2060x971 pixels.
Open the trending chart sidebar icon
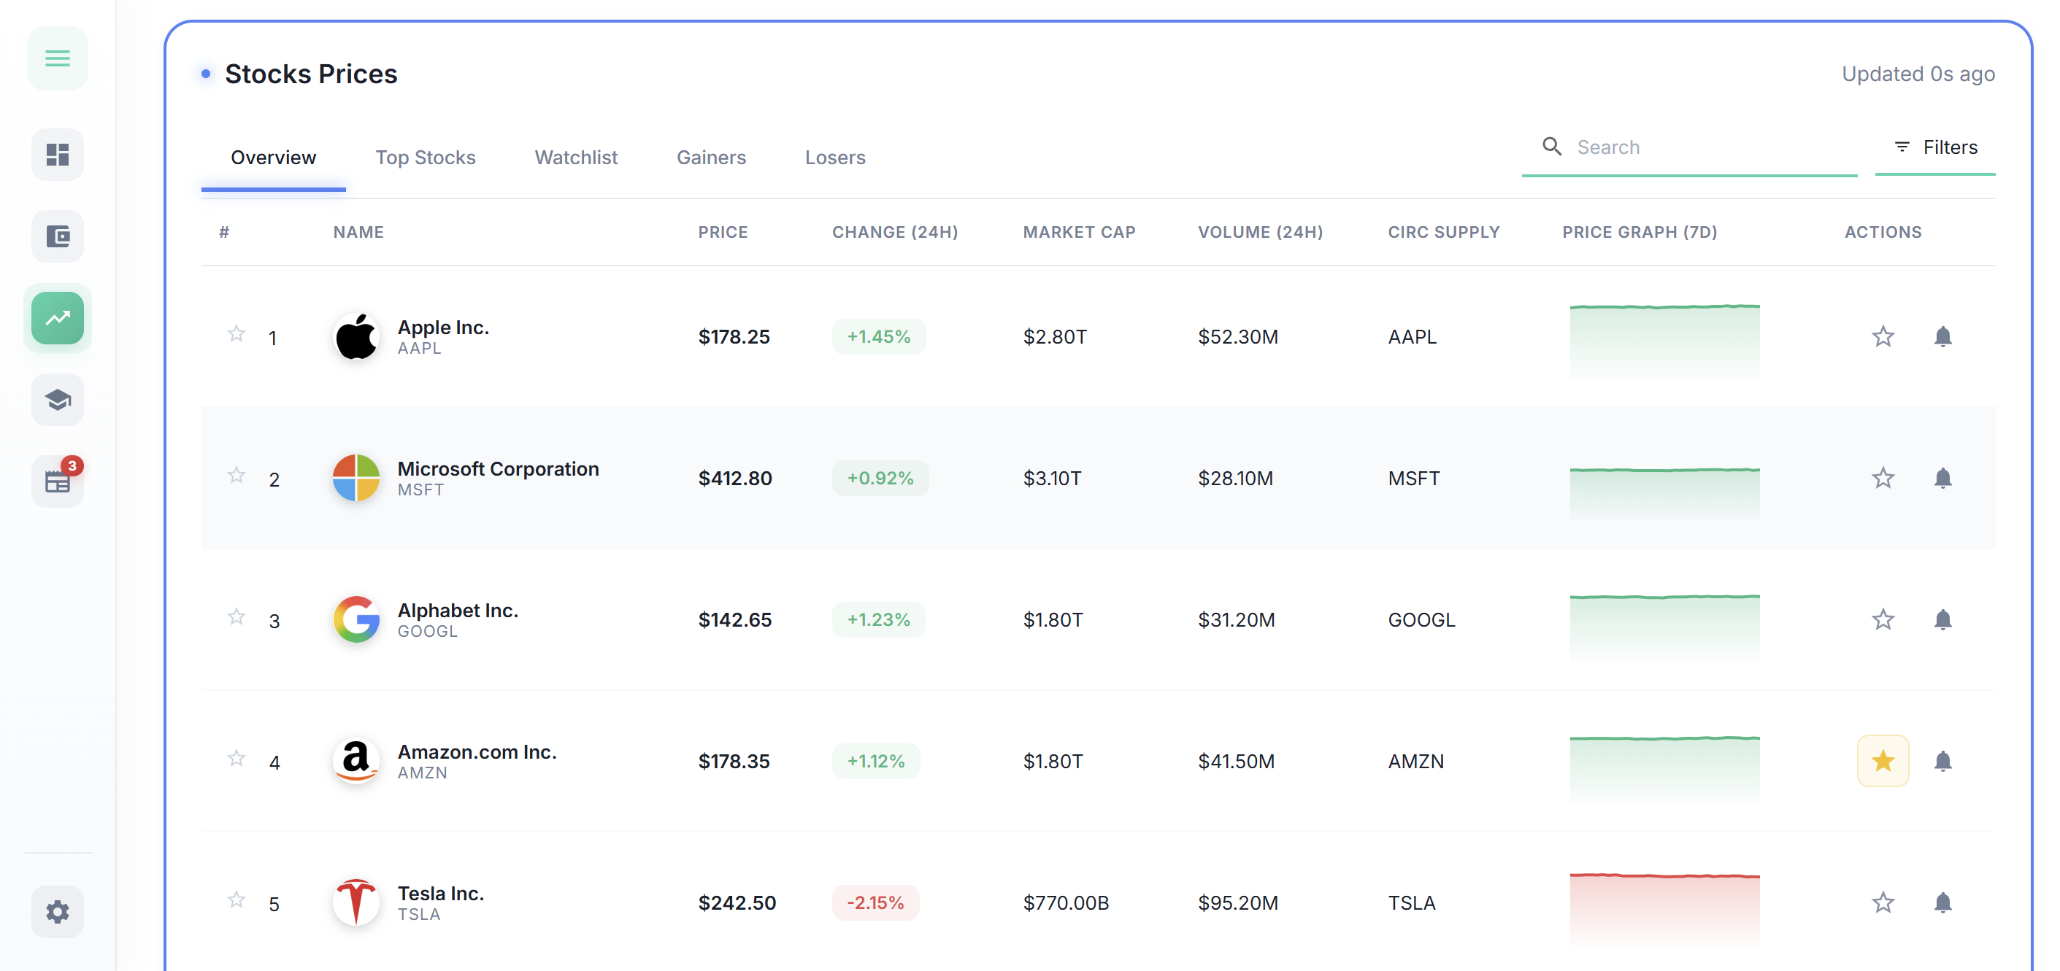tap(58, 318)
